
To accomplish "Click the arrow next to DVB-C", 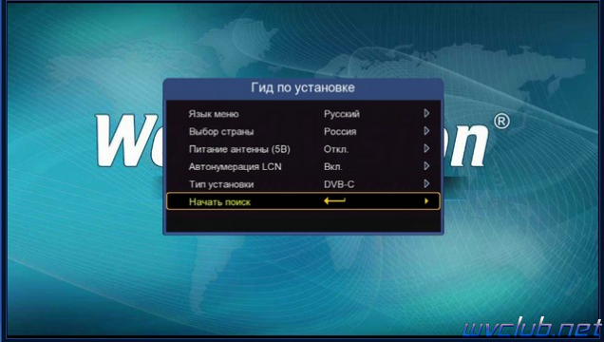I will [x=426, y=183].
